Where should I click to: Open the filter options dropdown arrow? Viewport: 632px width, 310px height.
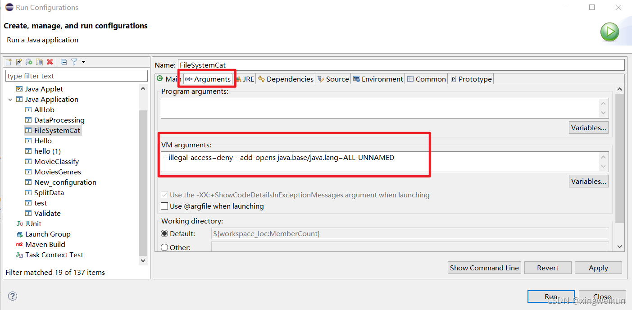click(x=83, y=62)
